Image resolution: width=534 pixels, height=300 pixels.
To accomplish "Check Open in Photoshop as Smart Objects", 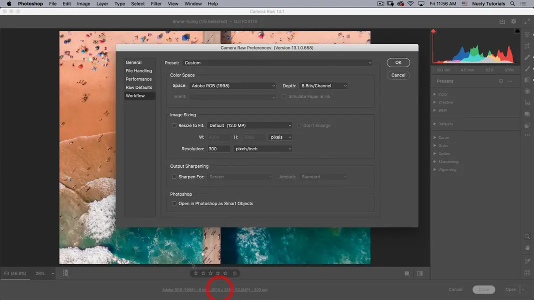I will click(x=174, y=203).
